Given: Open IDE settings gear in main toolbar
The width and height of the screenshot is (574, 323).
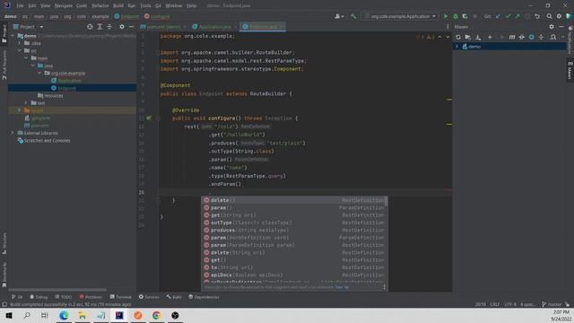Looking at the screenshot, I should point(559,16).
